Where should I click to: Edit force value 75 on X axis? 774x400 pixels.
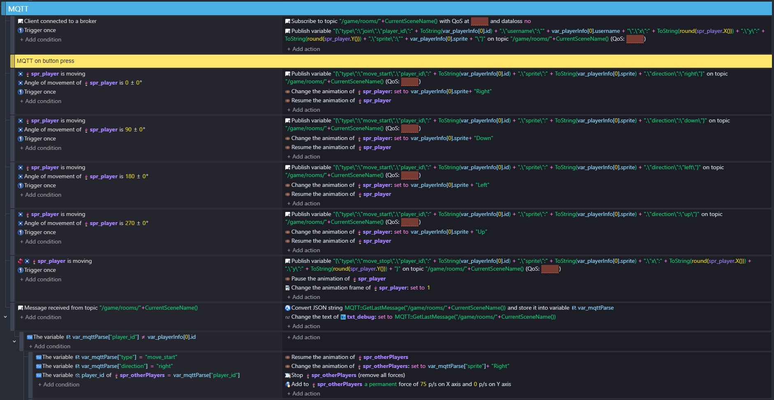pos(423,384)
